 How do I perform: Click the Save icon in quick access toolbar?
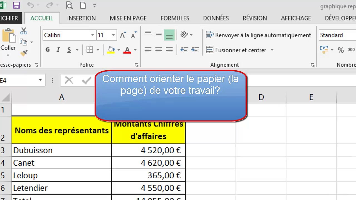coord(16,5)
